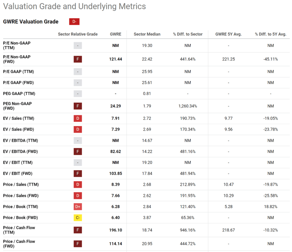292x252 pixels.
Task: Click the gray dash badge for EV / EBIT (TTM)
Action: tap(78, 163)
